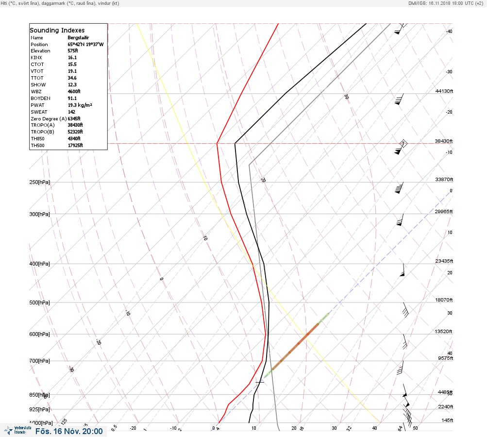This screenshot has height=437, width=487.
Task: Click the 33870ft altitude label
Action: pos(444,180)
